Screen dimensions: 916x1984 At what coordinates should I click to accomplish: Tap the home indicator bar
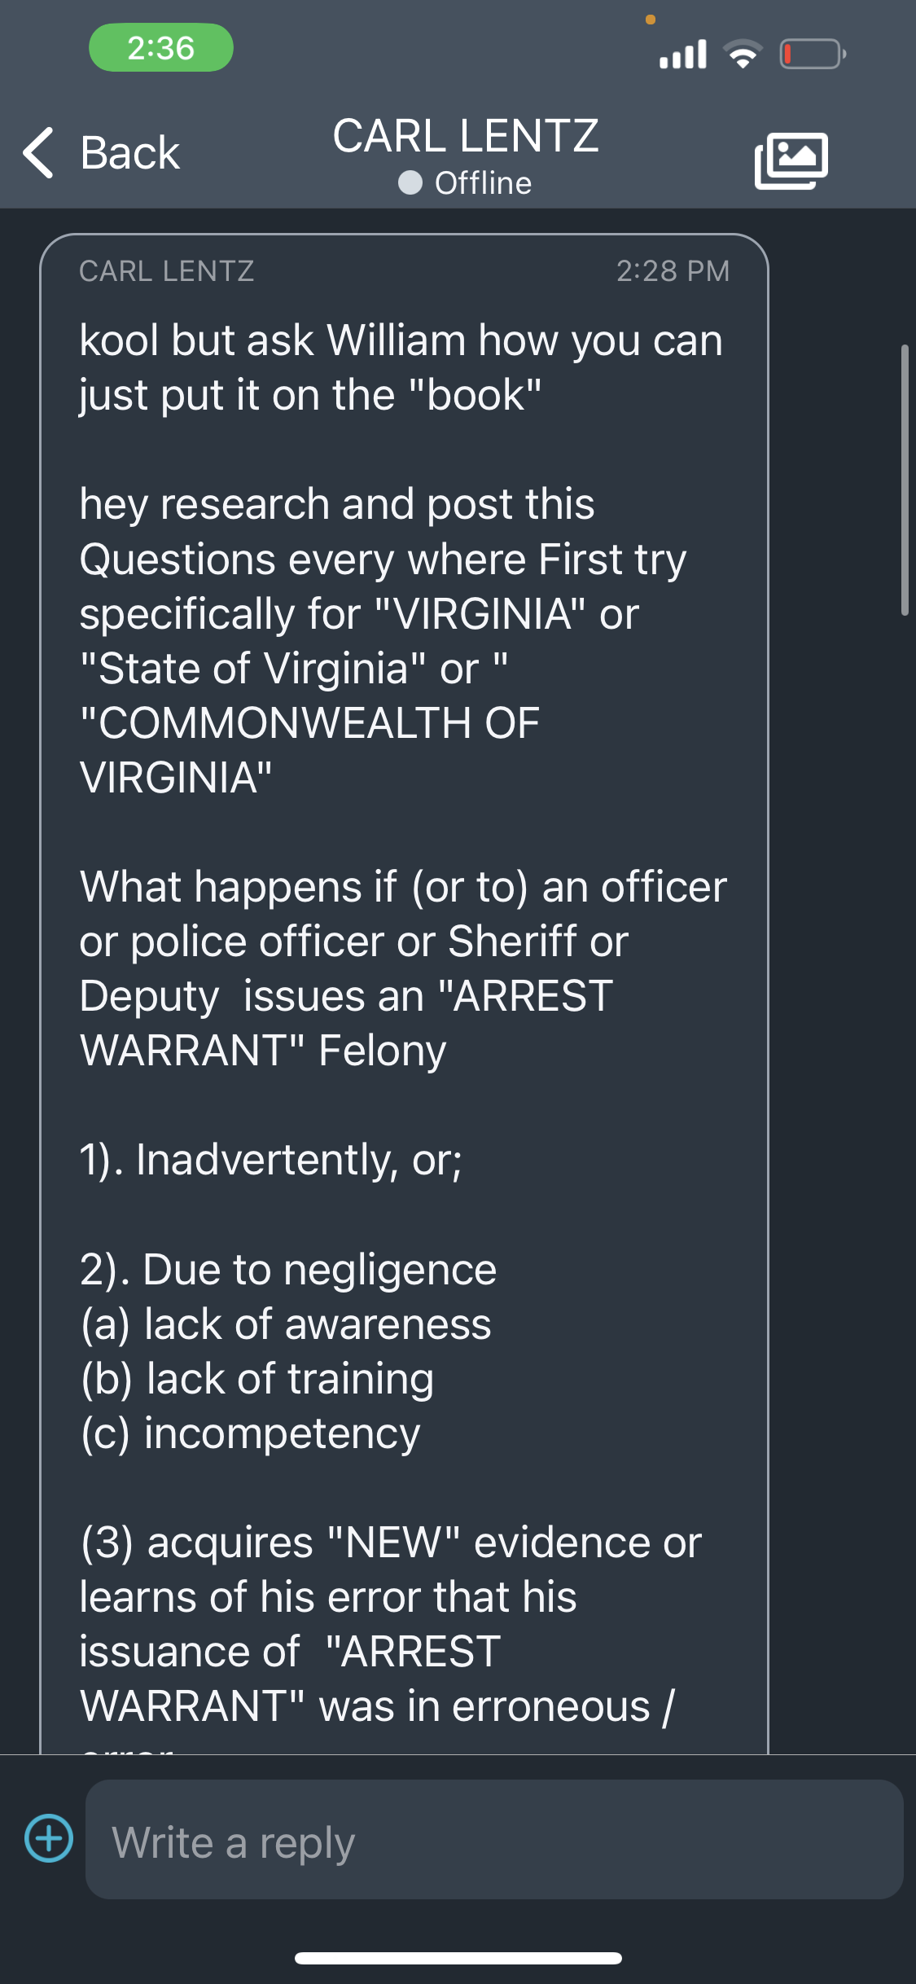click(458, 1958)
